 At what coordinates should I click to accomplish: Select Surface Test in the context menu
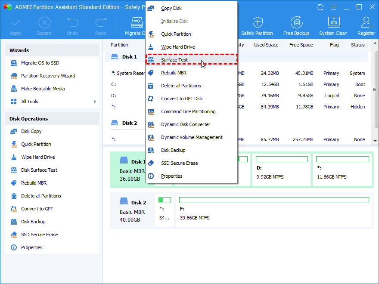tap(174, 60)
